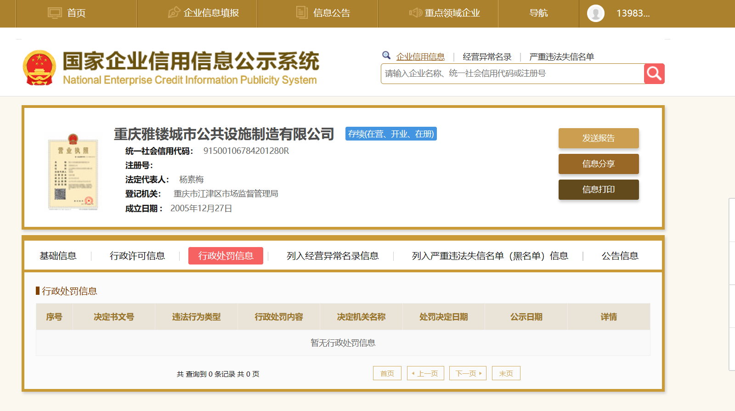Click 决定书文号 column header
Image resolution: width=735 pixels, height=411 pixels.
click(114, 317)
